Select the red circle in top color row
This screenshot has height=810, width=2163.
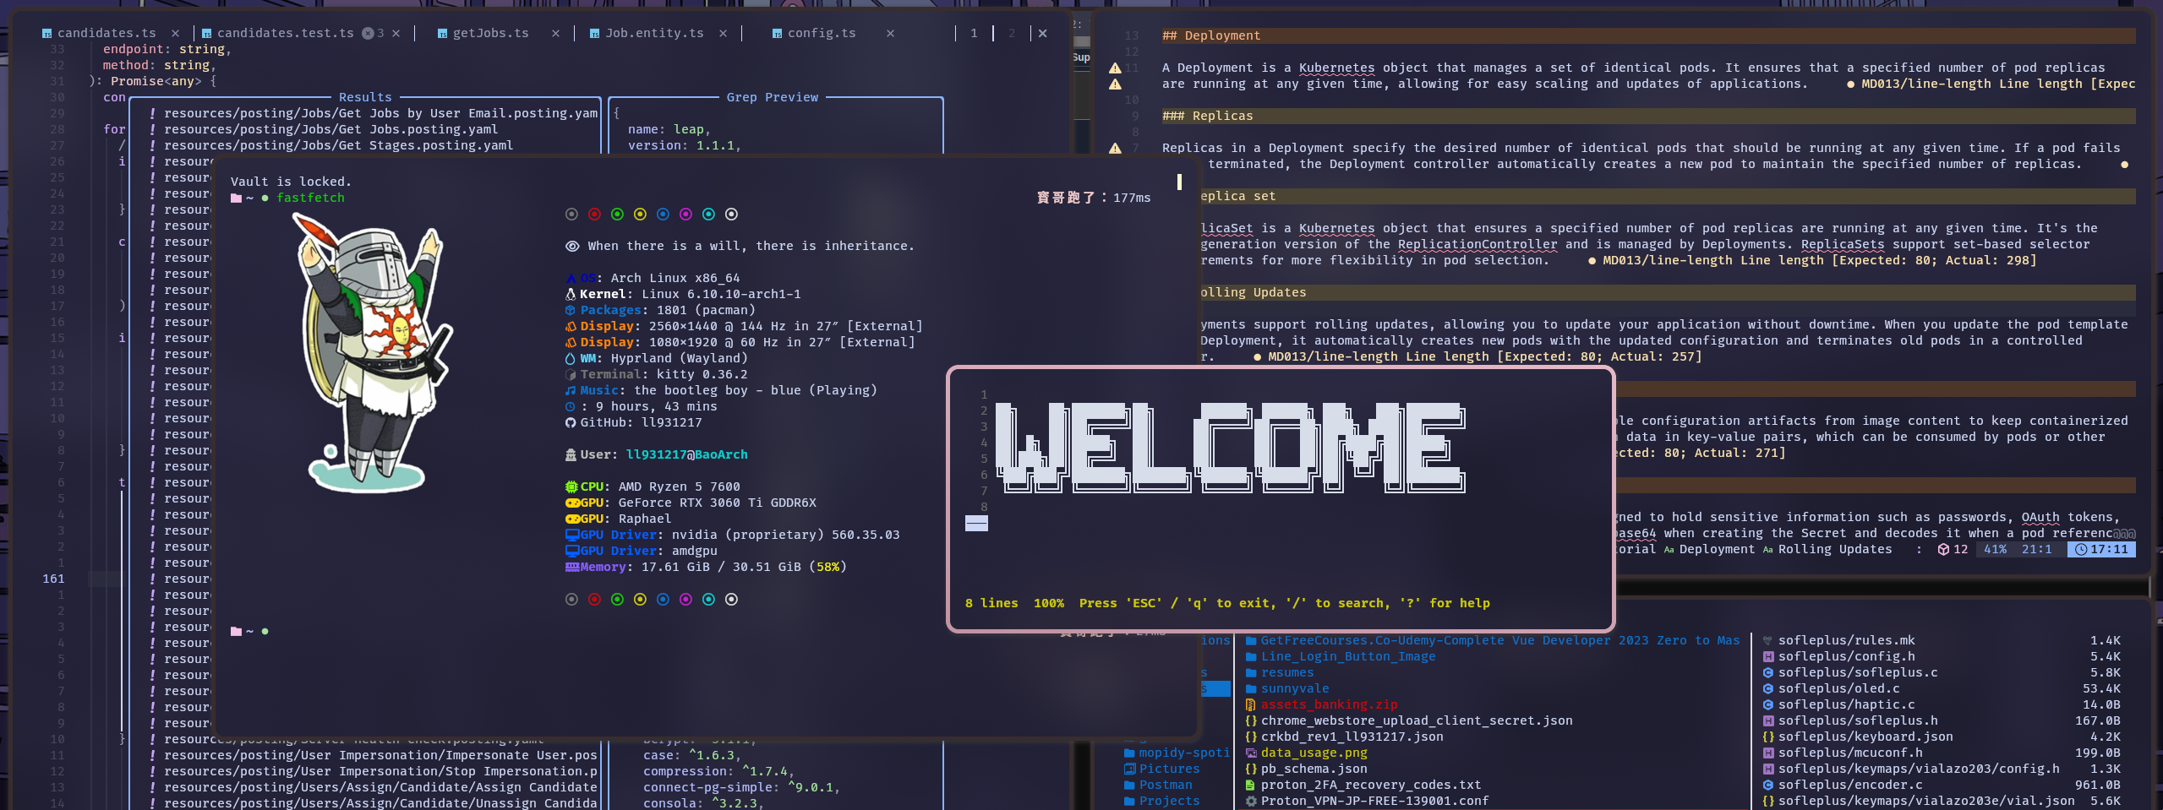(x=594, y=215)
